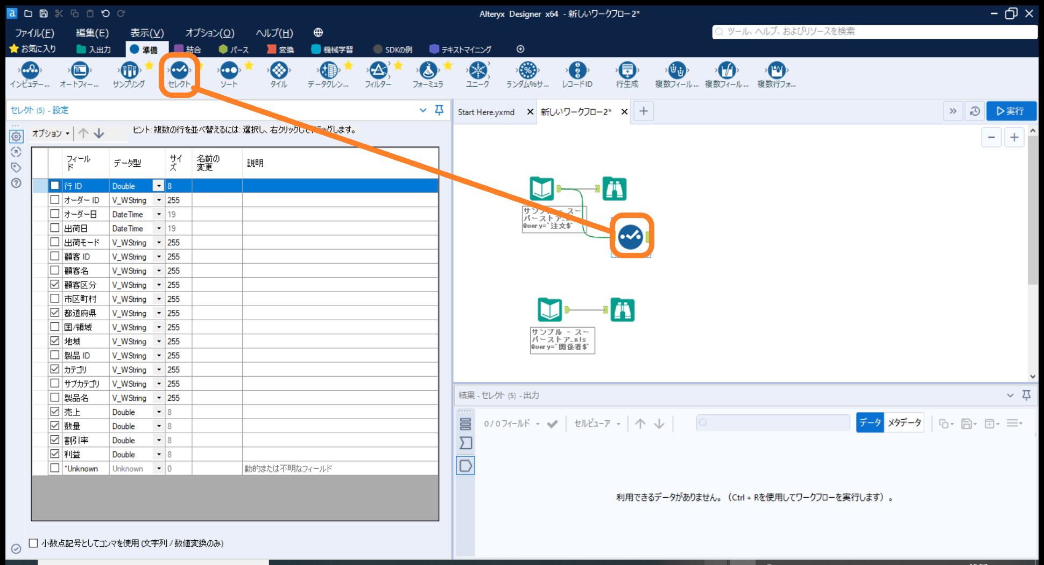Select the フィルター tool icon
This screenshot has width=1044, height=565.
(378, 70)
